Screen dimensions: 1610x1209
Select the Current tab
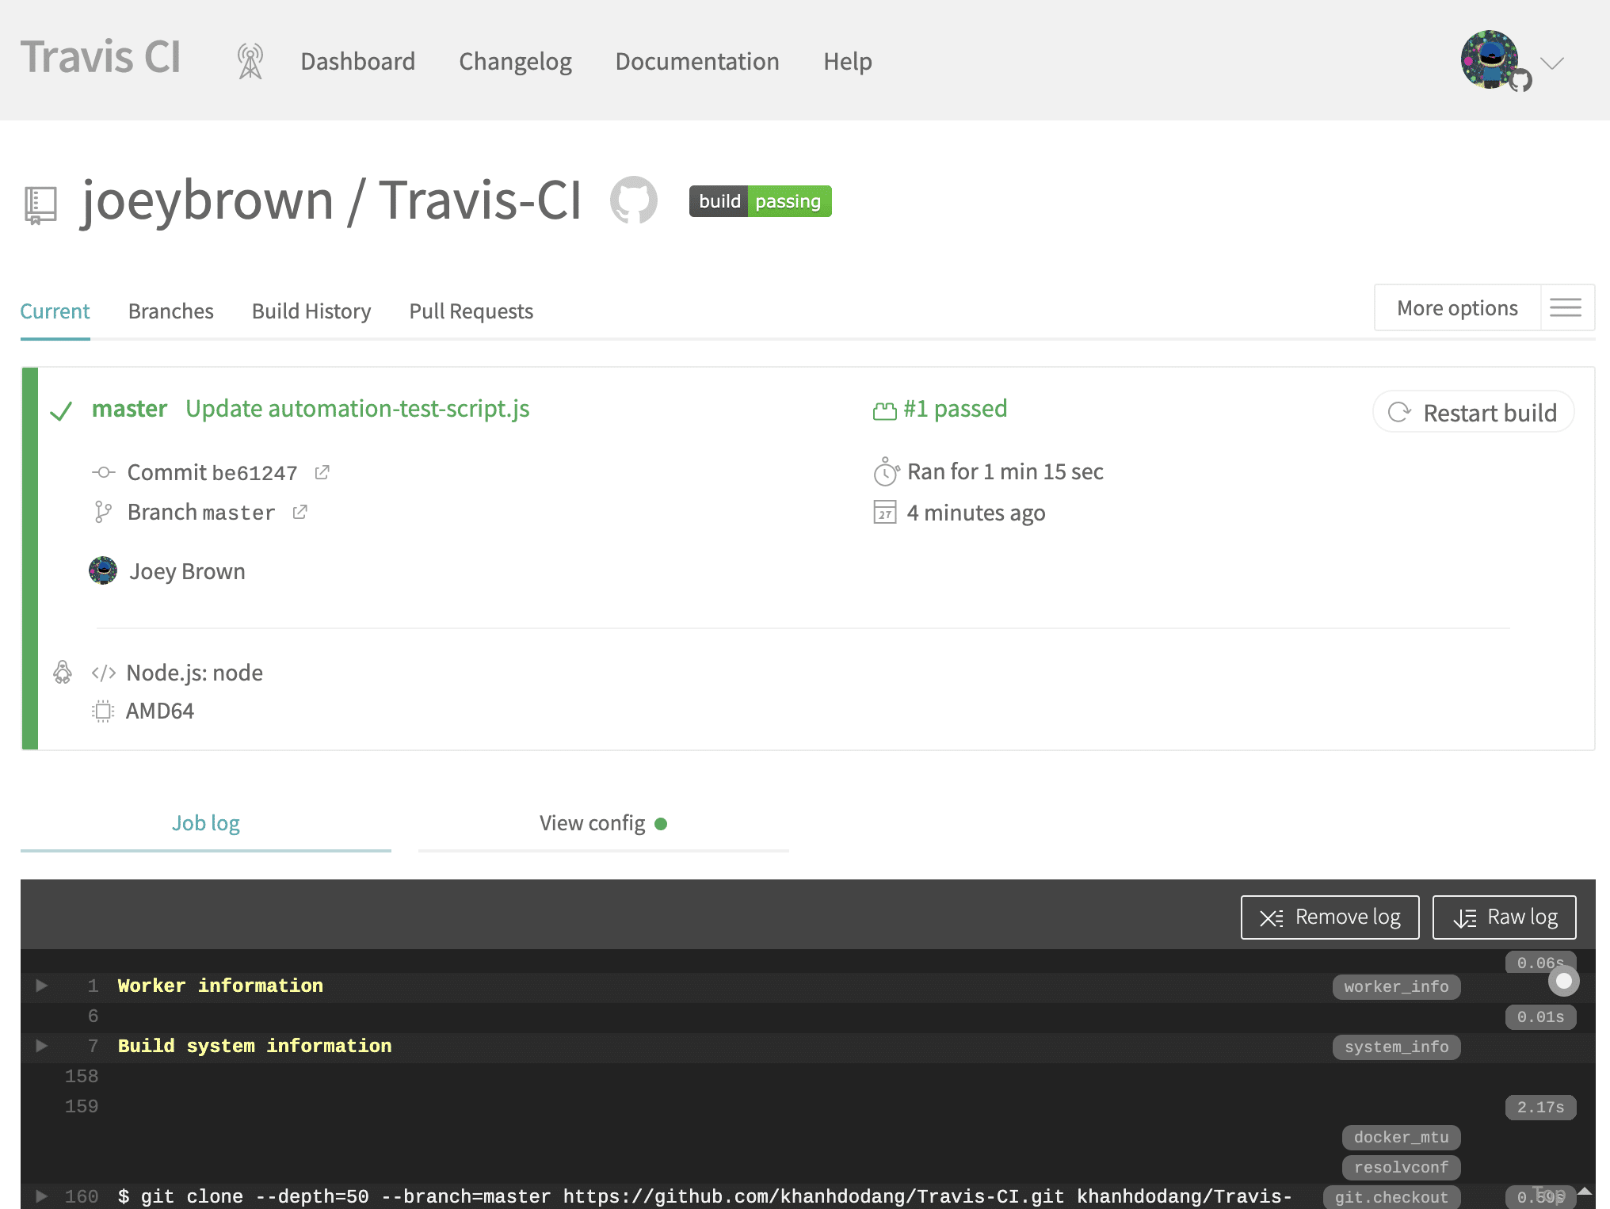[x=55, y=311]
